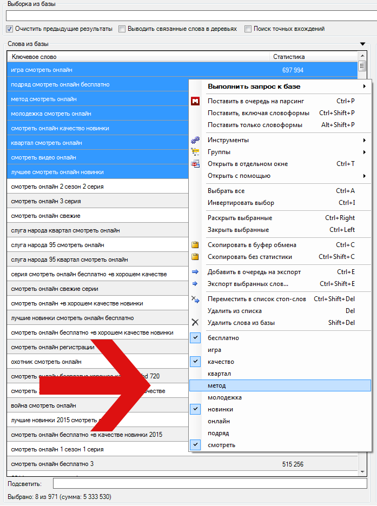This screenshot has height=506, width=377.
Task: Collapse 'Слова из базы' panel triangle
Action: coord(363,44)
